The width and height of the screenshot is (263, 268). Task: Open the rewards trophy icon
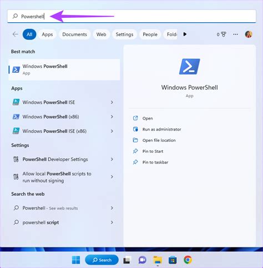coord(224,34)
